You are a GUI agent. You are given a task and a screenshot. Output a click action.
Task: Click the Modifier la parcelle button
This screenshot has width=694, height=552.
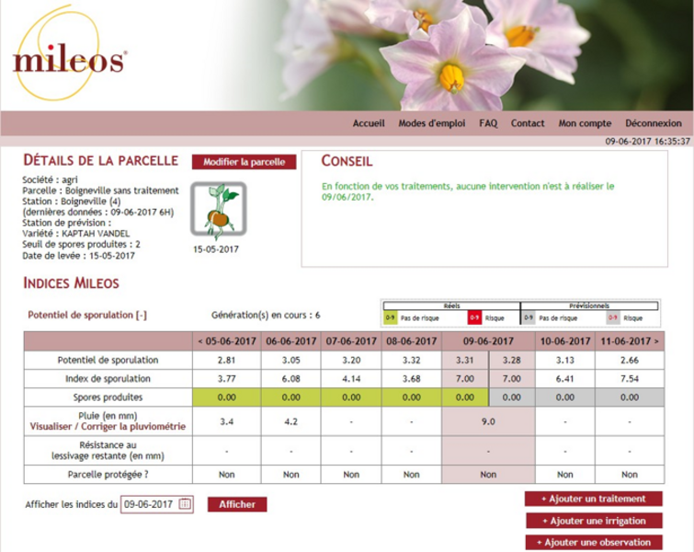coord(244,162)
